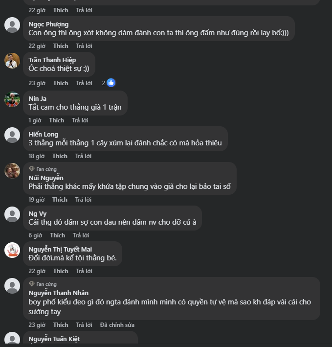Click the name Nguyễn Tuấn Kiệt
This screenshot has width=332, height=347.
pos(54,339)
